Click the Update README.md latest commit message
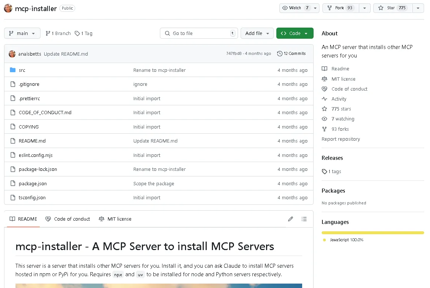Screen dimensions: 430x288 pos(66,54)
